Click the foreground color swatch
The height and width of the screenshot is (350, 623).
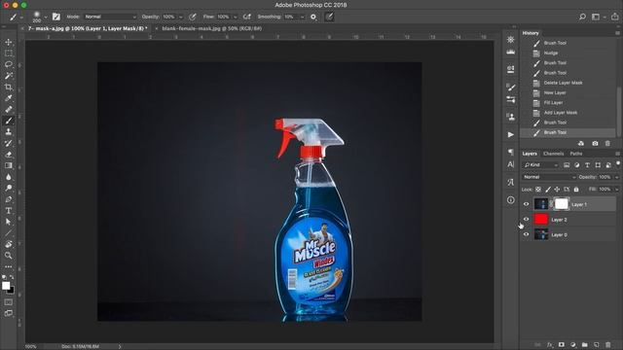point(6,286)
